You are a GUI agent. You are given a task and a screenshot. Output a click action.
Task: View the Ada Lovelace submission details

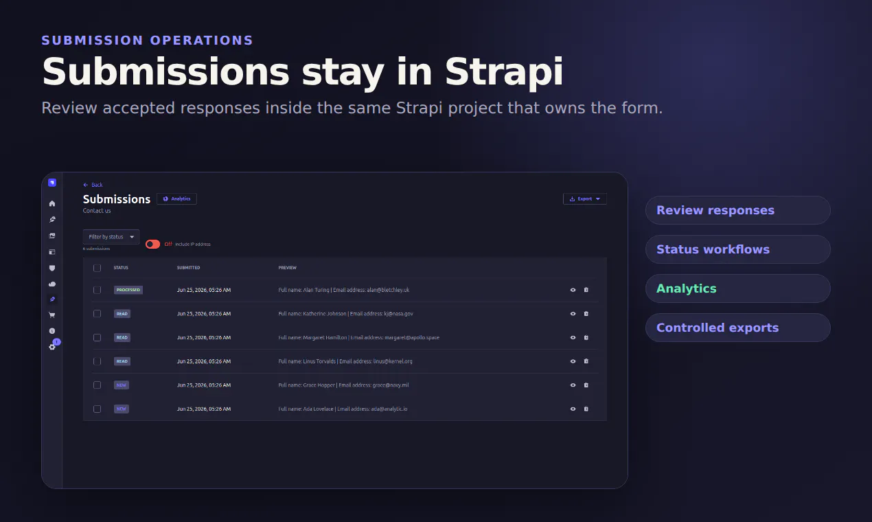573,409
